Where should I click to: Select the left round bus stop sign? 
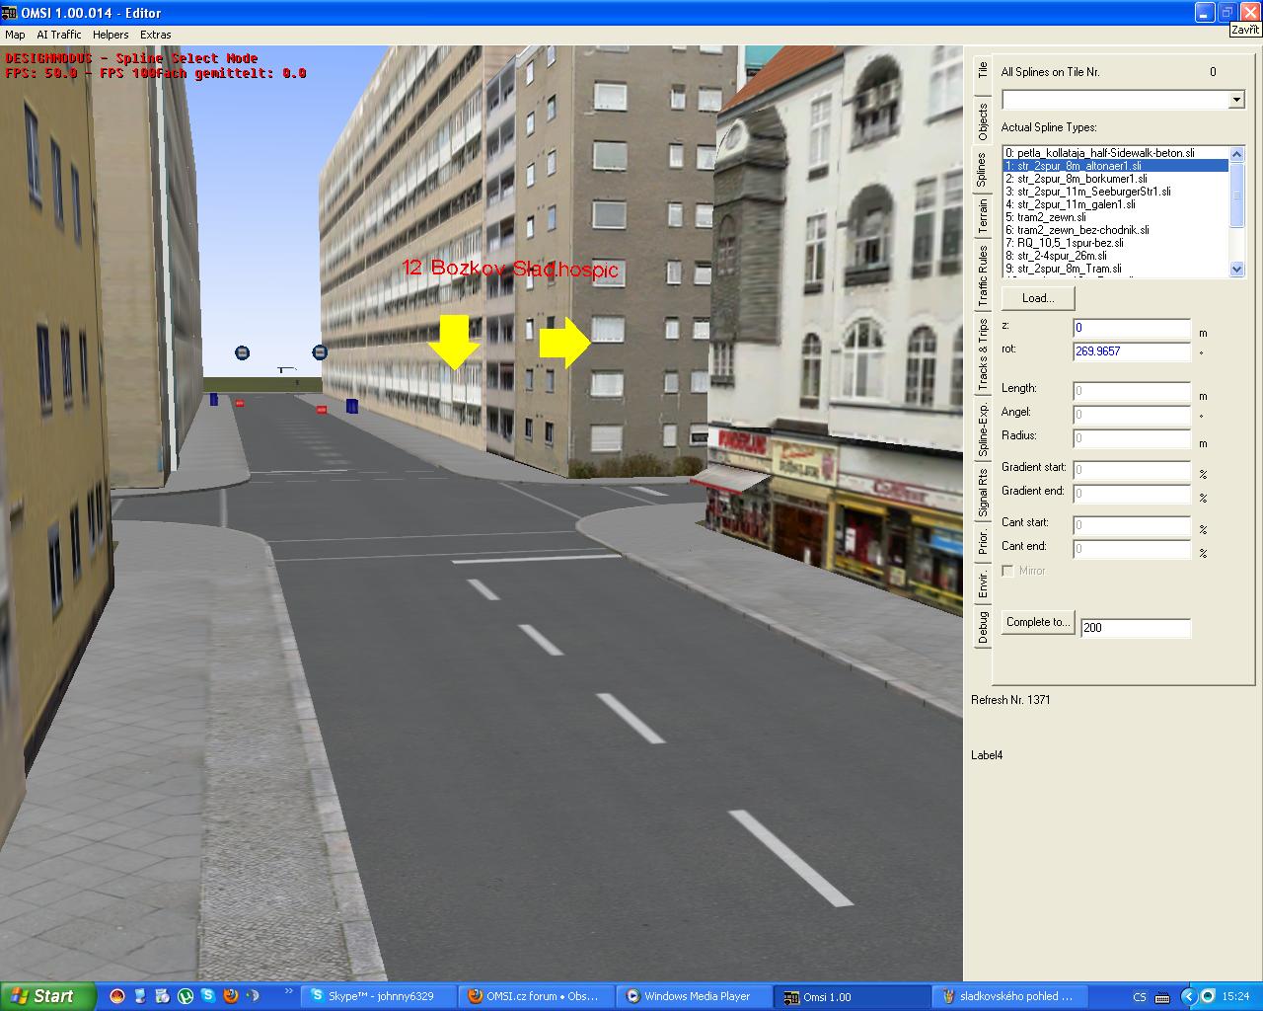pyautogui.click(x=243, y=352)
